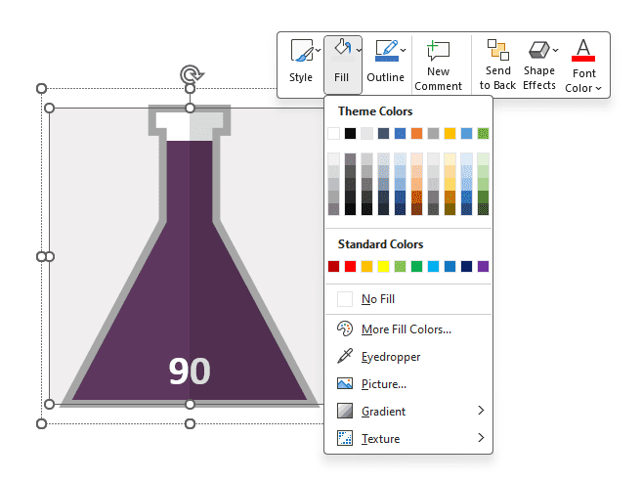
Task: Click the Fill paint bucket icon
Action: (x=343, y=48)
